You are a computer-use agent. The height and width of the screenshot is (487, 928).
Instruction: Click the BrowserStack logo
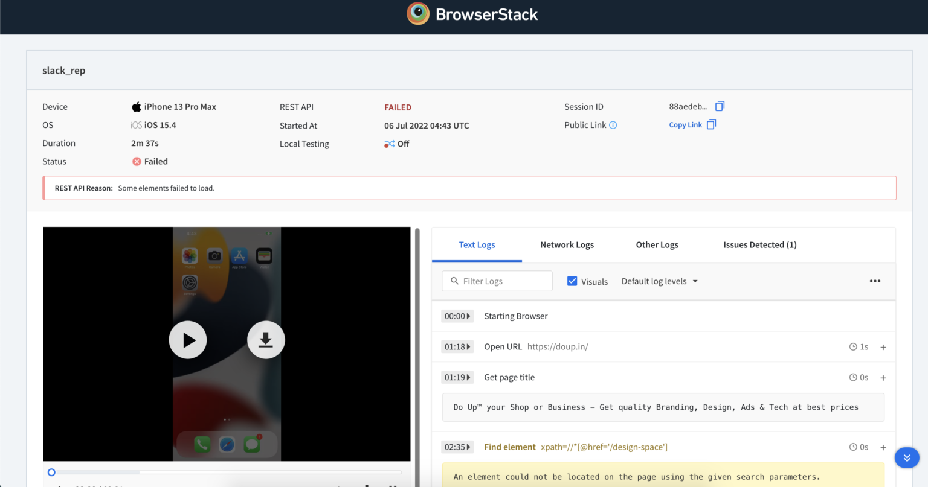point(472,13)
